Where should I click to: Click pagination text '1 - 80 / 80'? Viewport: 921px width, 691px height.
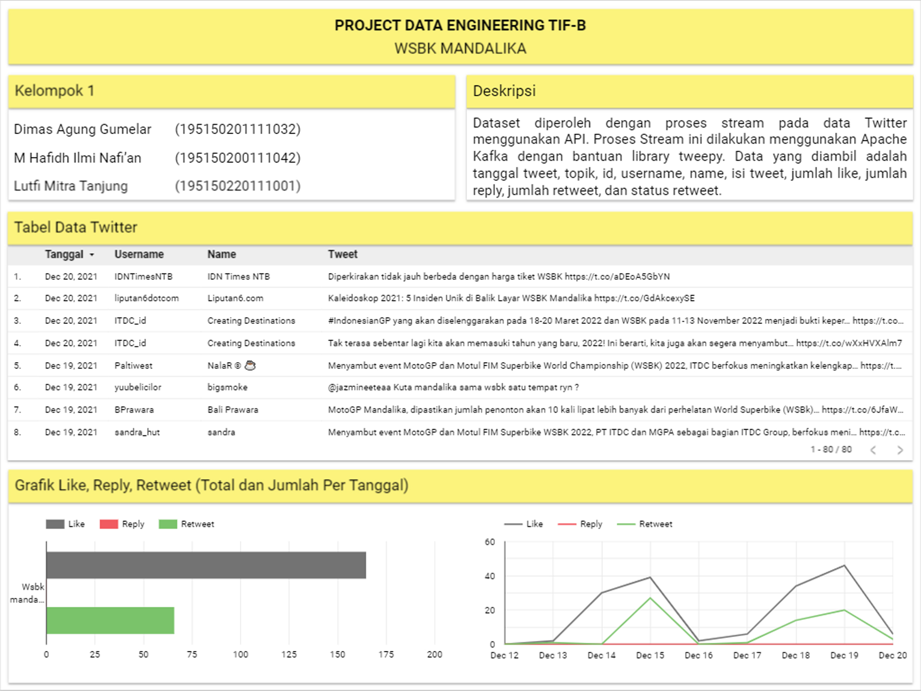pyautogui.click(x=831, y=449)
